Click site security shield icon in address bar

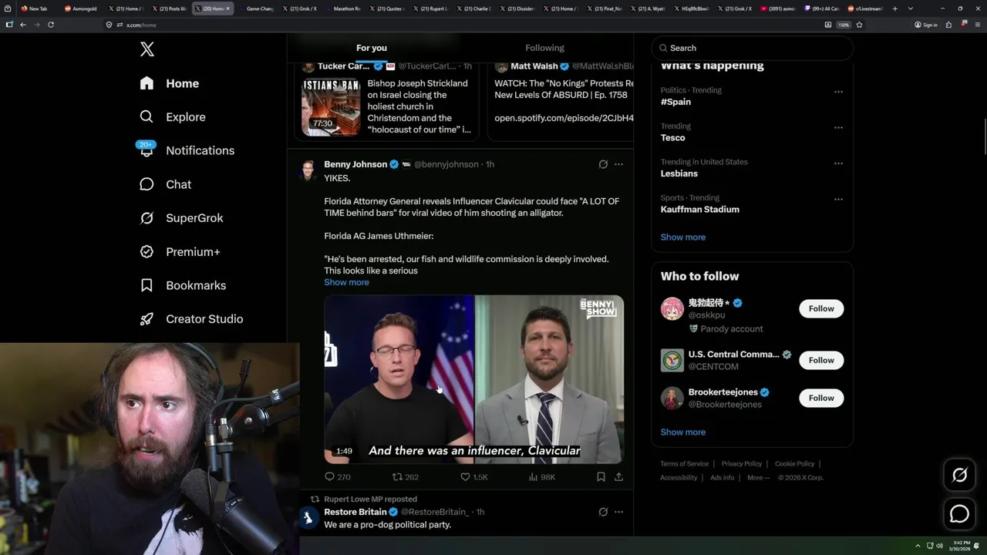(x=109, y=25)
